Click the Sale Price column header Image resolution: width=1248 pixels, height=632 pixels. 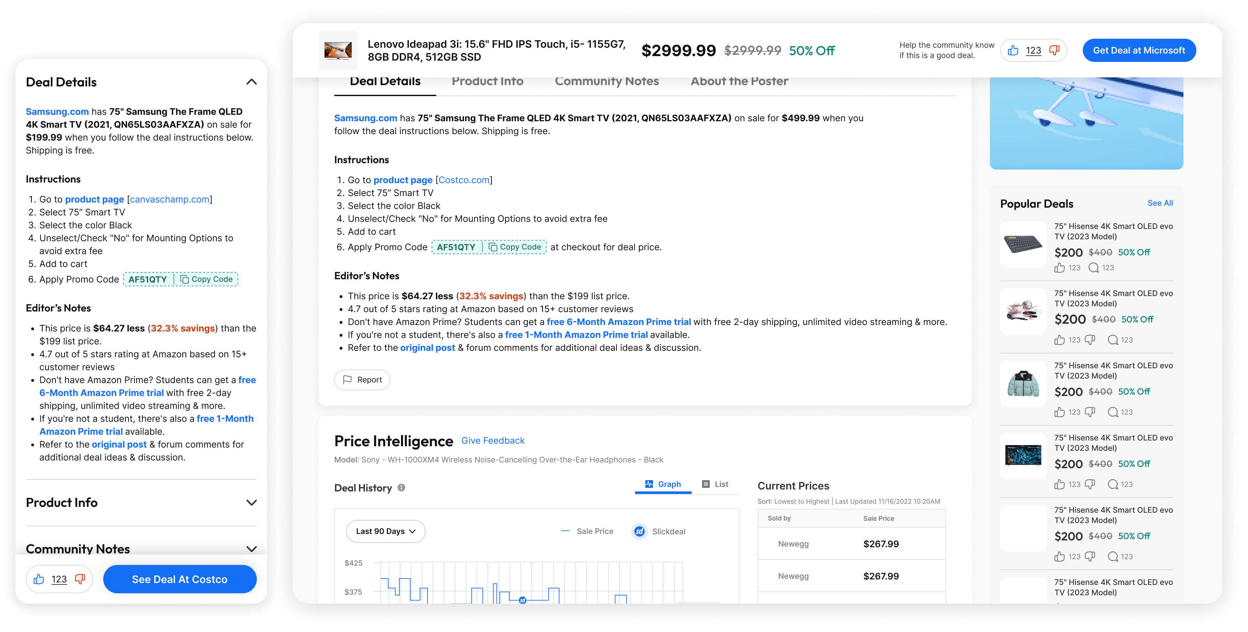click(878, 518)
